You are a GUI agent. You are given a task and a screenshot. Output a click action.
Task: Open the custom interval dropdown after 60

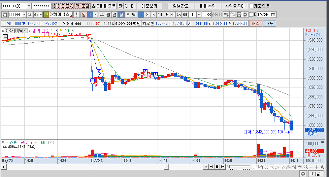coord(199,15)
